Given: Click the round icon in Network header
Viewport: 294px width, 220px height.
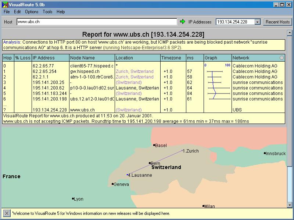Looking at the screenshot, I should pos(282,58).
